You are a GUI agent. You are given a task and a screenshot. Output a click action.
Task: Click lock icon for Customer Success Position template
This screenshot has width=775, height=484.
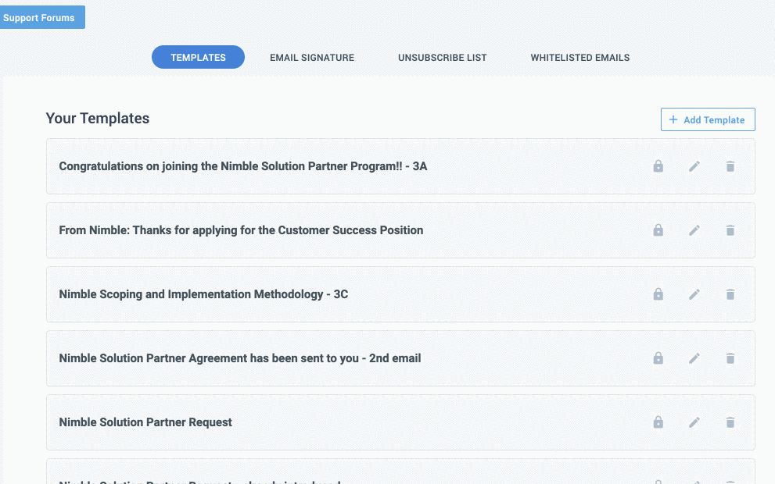tap(658, 230)
